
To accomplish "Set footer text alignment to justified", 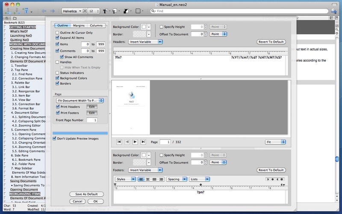I will (x=154, y=179).
